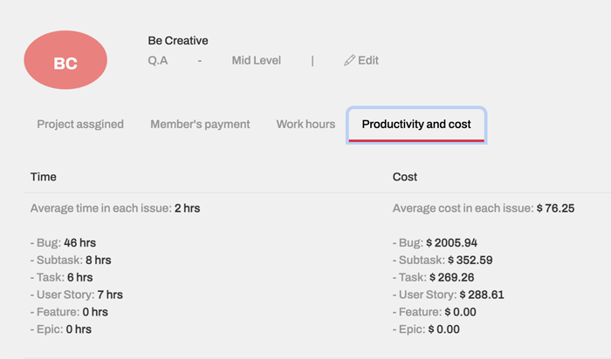This screenshot has height=359, width=611.
Task: Click the User Story 7 hrs row
Action: (x=77, y=295)
